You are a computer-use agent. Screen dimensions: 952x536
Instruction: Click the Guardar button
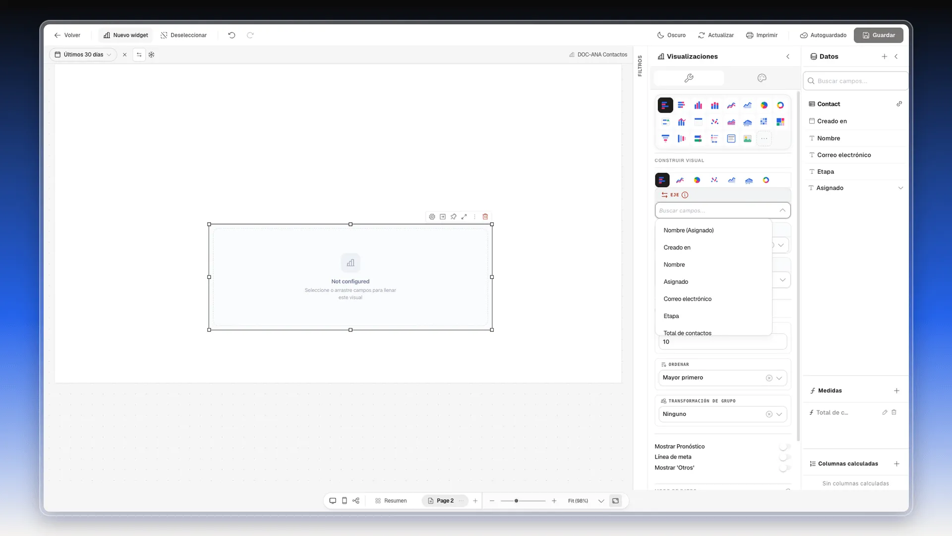(878, 35)
